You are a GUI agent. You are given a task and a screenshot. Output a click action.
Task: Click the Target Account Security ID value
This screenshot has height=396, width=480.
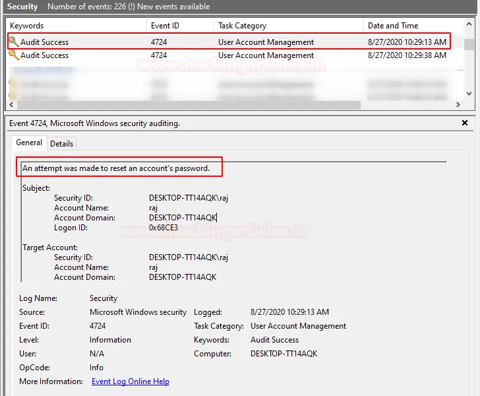click(189, 257)
